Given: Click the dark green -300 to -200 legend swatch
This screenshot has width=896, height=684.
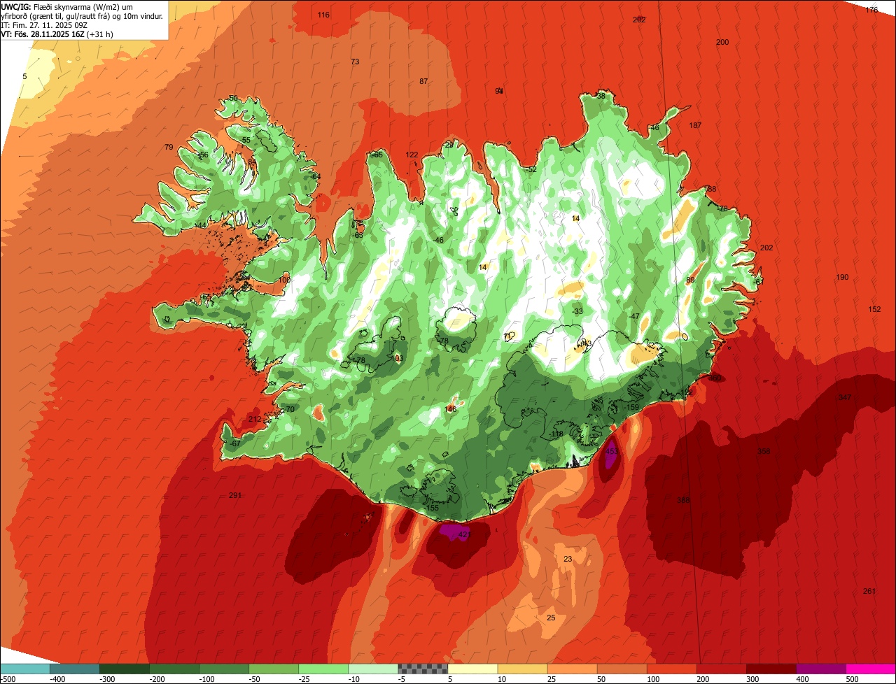Looking at the screenshot, I should coord(124,669).
